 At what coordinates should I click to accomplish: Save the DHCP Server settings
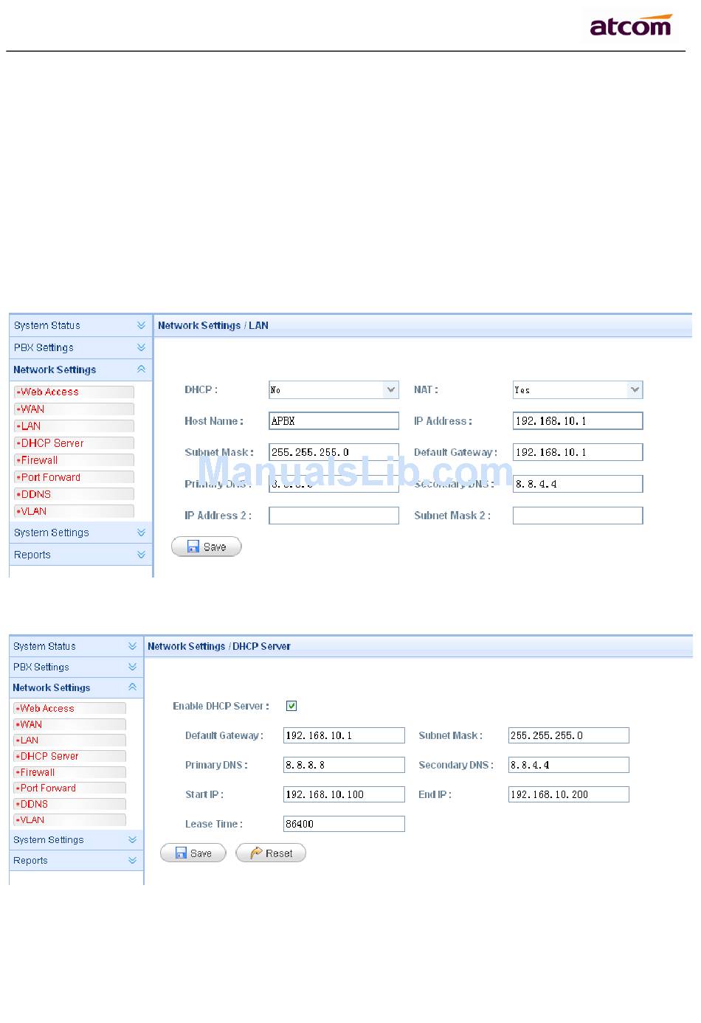tap(193, 853)
